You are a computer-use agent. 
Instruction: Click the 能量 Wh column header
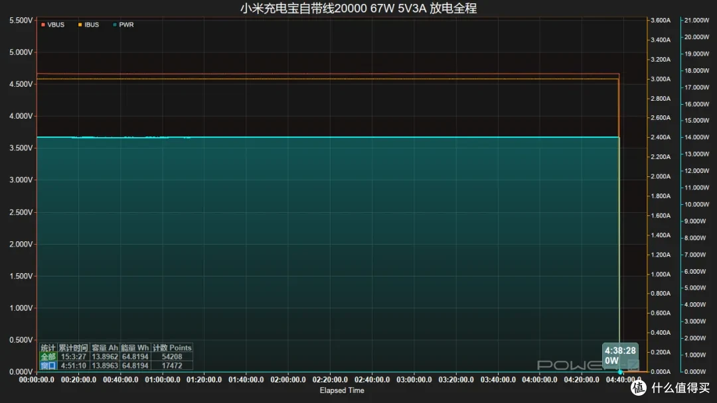point(135,348)
